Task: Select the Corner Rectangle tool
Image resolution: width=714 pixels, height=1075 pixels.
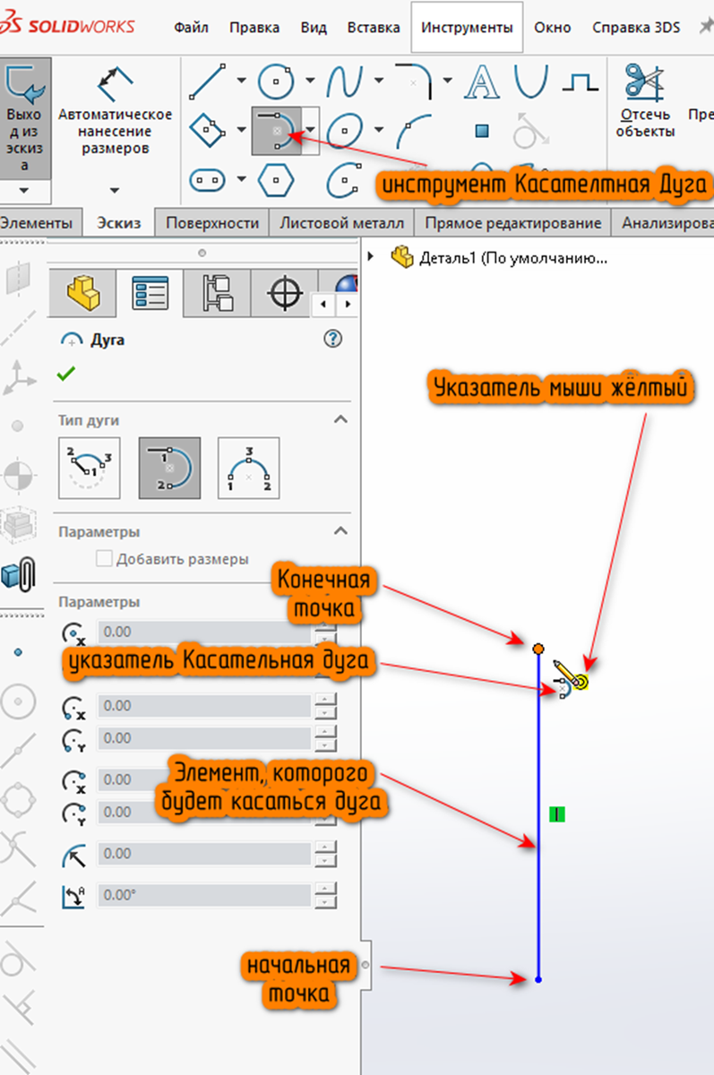Action: pos(208,132)
